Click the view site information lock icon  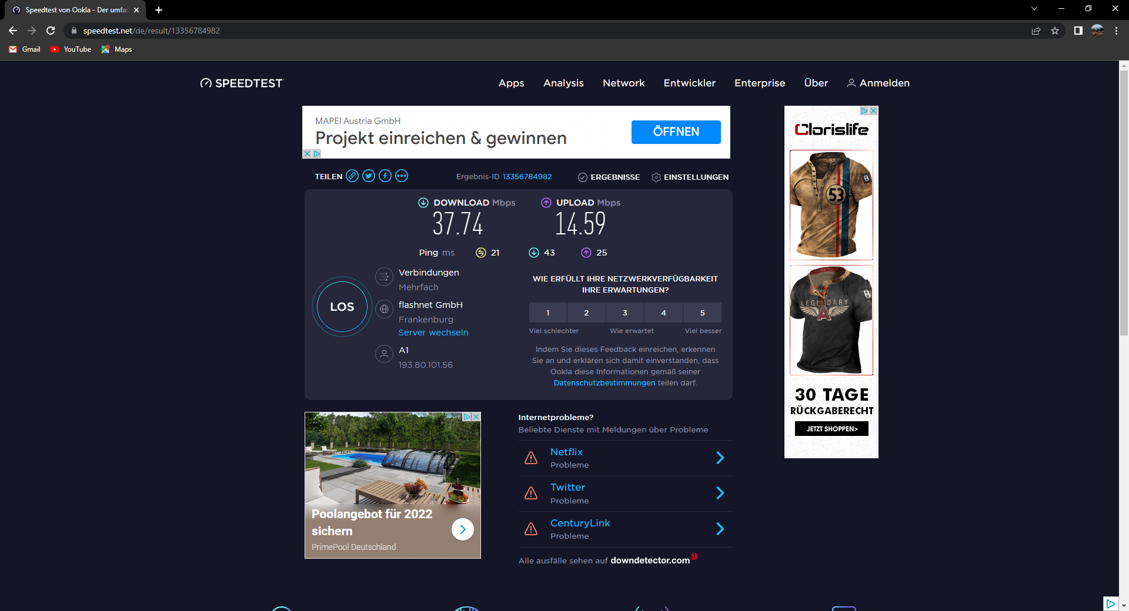[74, 31]
